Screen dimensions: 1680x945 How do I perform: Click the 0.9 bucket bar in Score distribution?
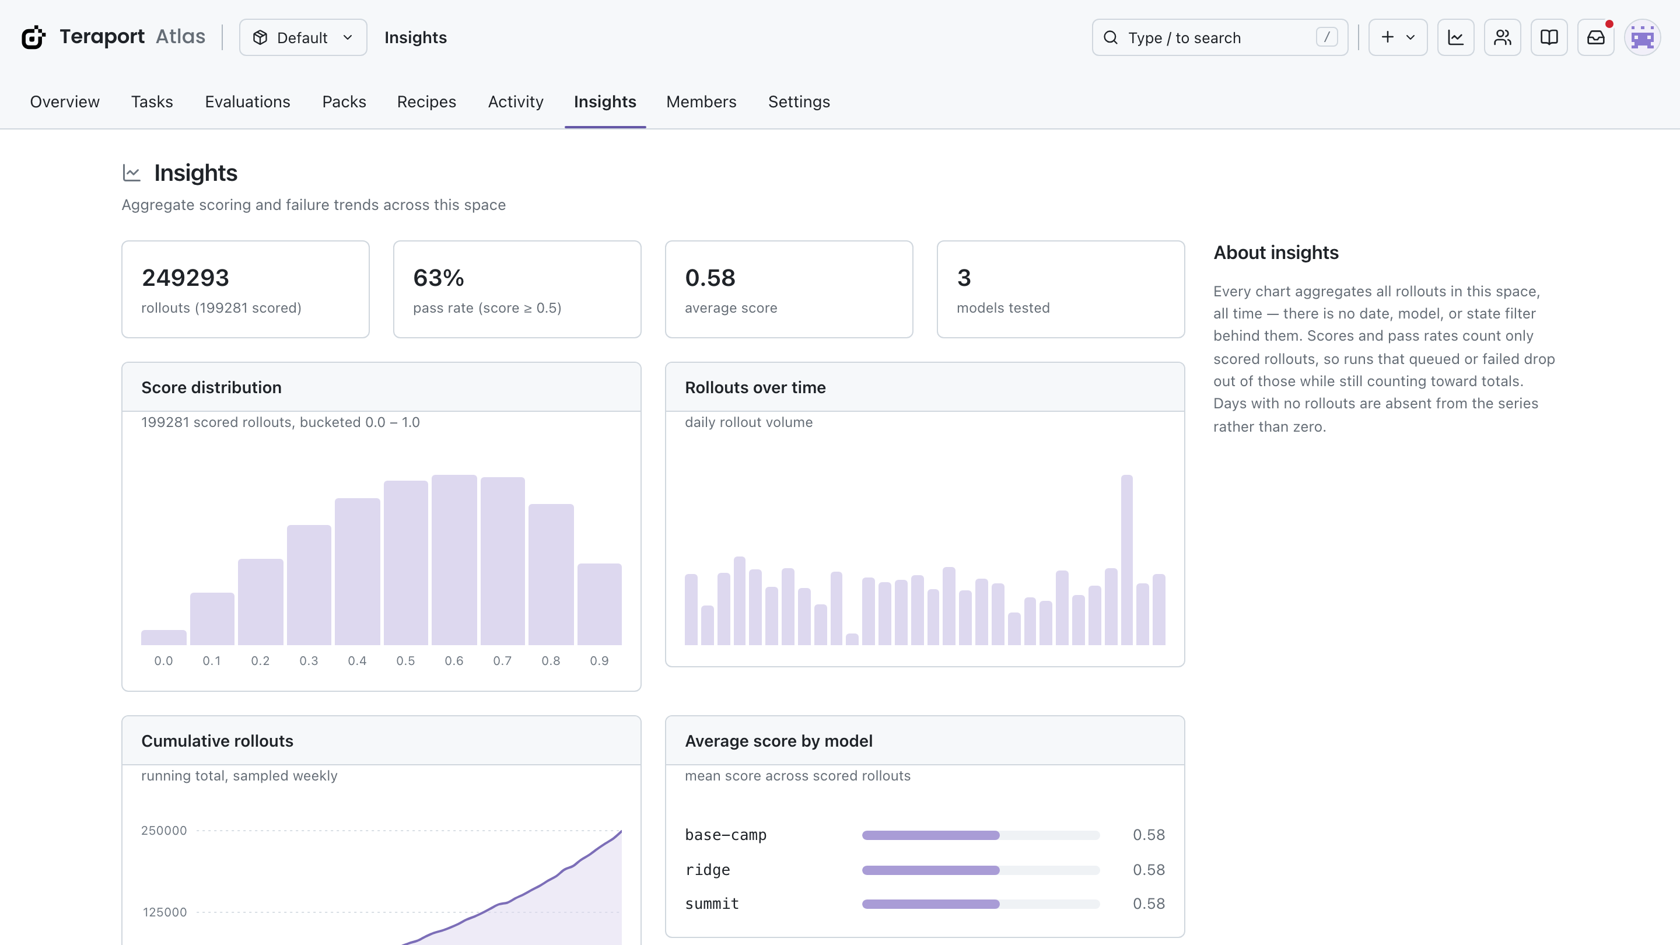point(599,604)
